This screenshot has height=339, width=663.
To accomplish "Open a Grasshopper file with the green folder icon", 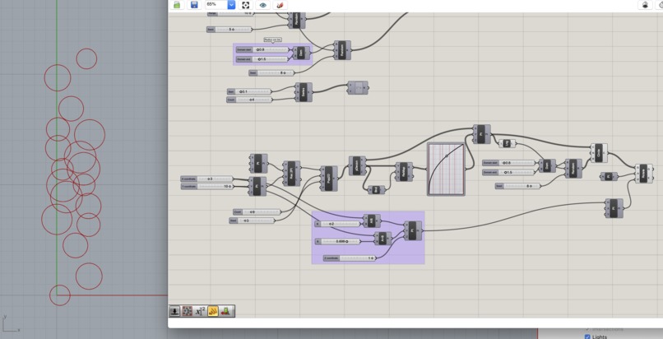I will (177, 5).
